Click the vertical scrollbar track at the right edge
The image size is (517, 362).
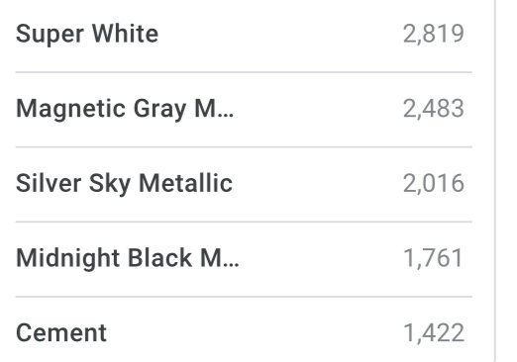(x=495, y=181)
